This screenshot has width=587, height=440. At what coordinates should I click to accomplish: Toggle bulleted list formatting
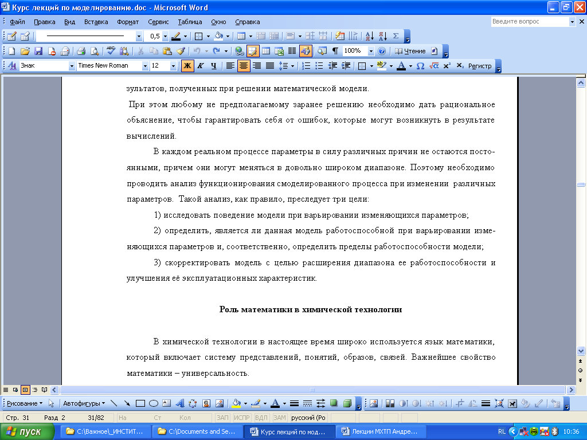tap(319, 66)
